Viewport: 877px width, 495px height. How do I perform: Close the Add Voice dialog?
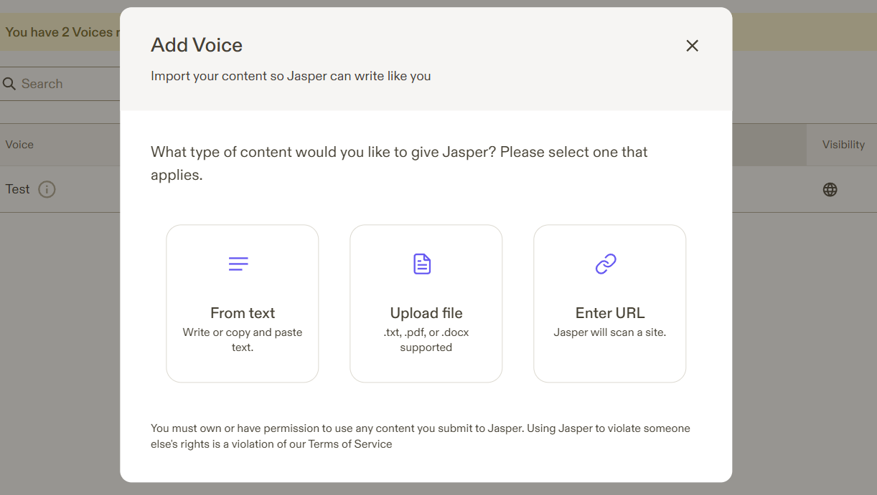pyautogui.click(x=692, y=46)
